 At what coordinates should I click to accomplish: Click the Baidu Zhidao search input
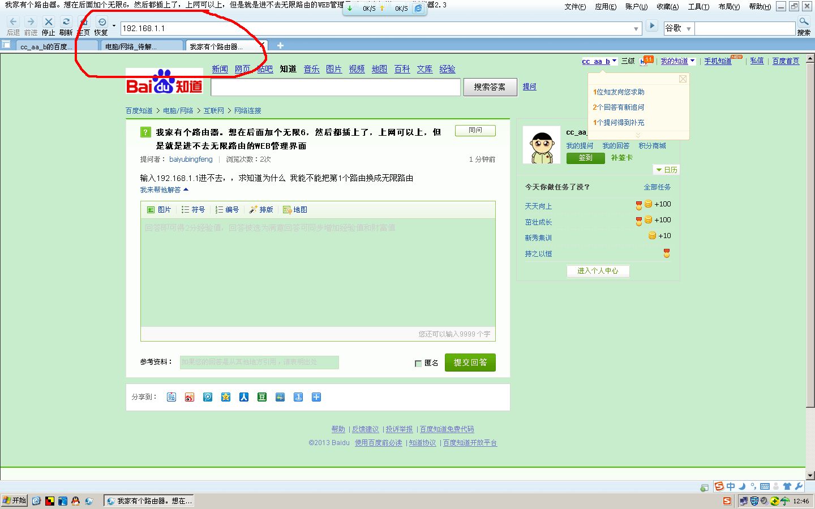[336, 87]
